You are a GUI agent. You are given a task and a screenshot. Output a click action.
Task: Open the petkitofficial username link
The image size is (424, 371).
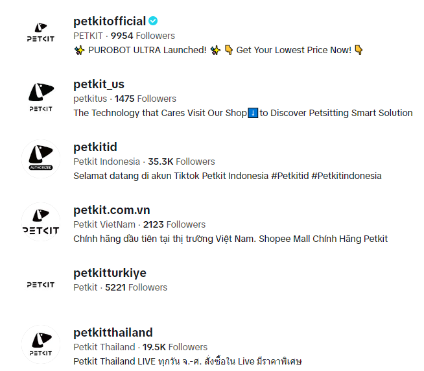pyautogui.click(x=110, y=21)
